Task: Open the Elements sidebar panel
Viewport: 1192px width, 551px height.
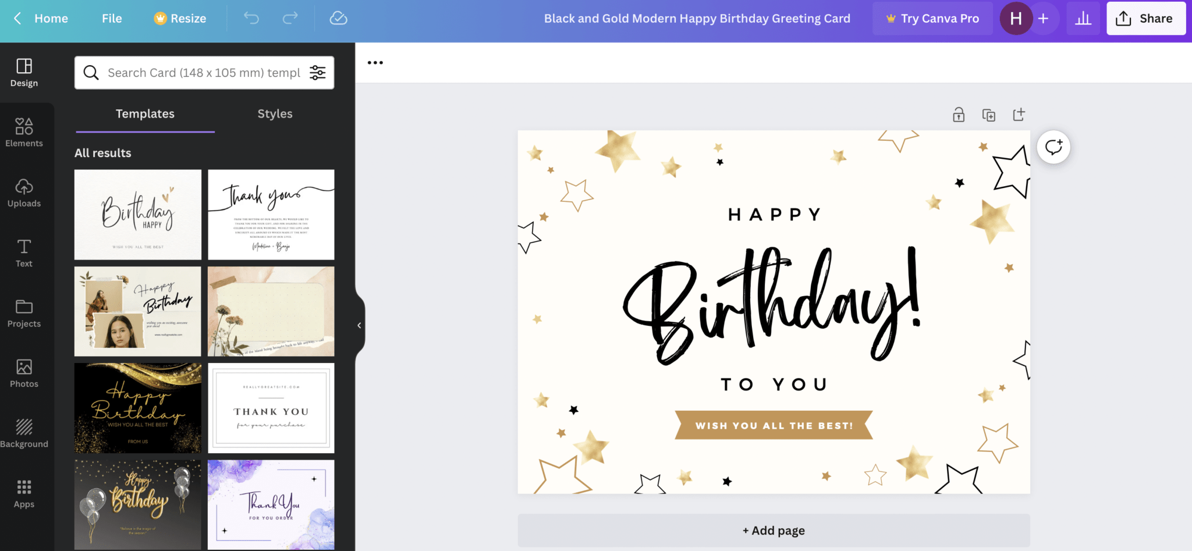Action: pyautogui.click(x=24, y=133)
